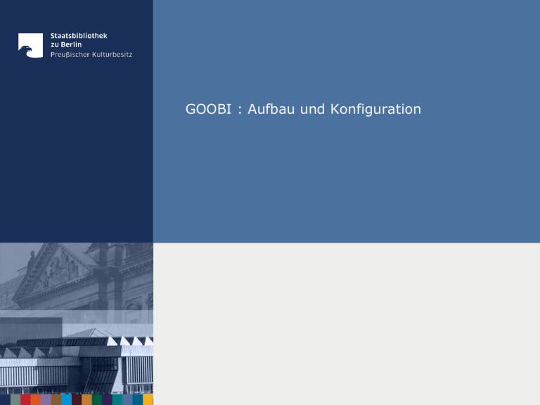This screenshot has height=405, width=540.
Task: Pick the bright orange square in the color strip
Action: (36, 399)
